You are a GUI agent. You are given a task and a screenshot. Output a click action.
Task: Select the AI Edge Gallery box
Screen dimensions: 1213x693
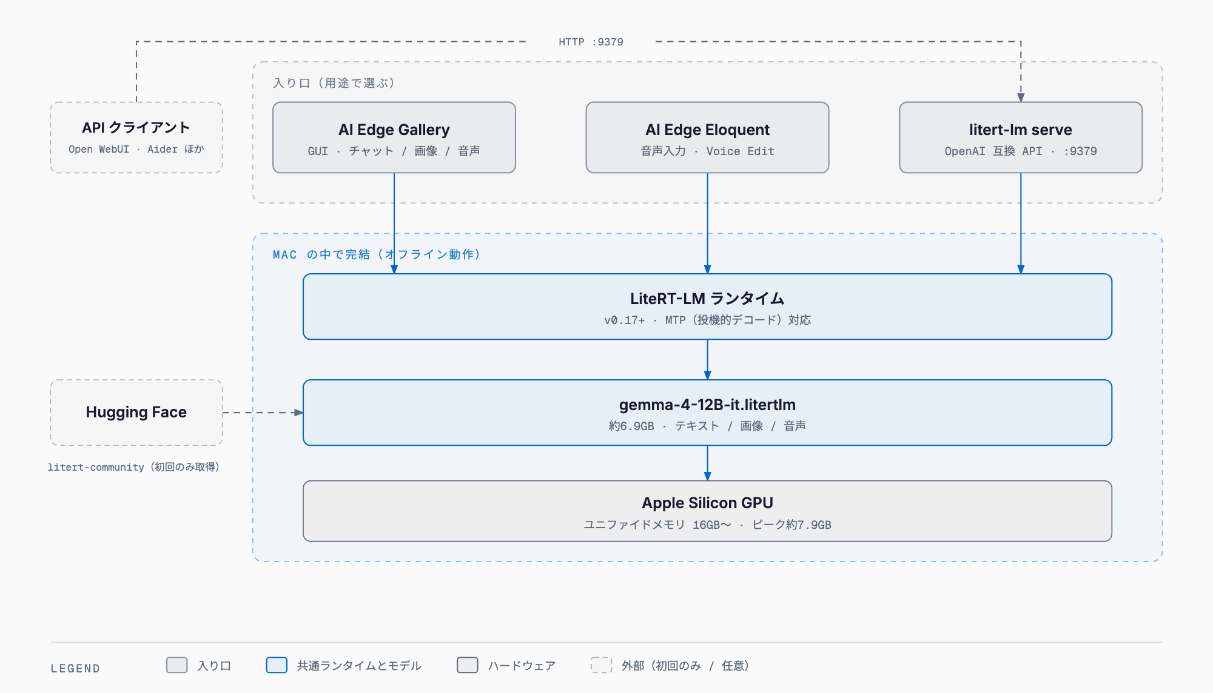394,138
